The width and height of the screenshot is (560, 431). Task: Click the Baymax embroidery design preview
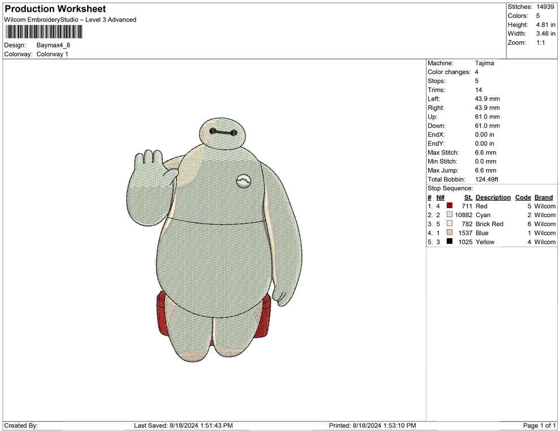click(214, 240)
